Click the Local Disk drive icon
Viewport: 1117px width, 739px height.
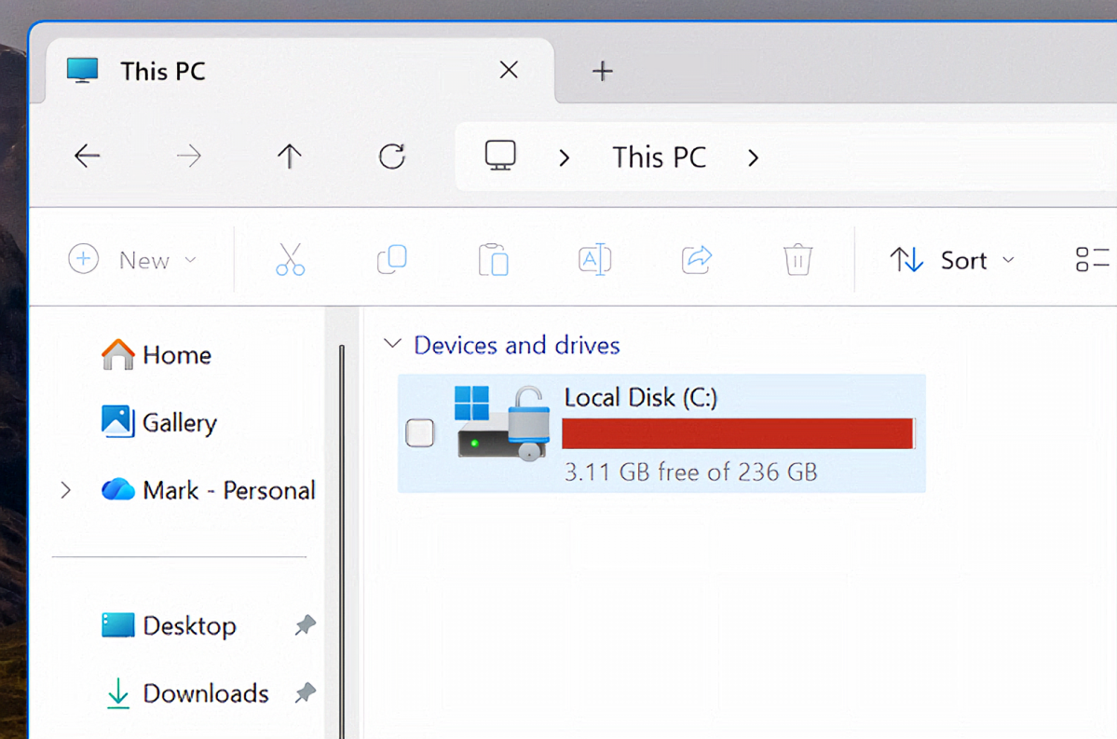(x=502, y=423)
